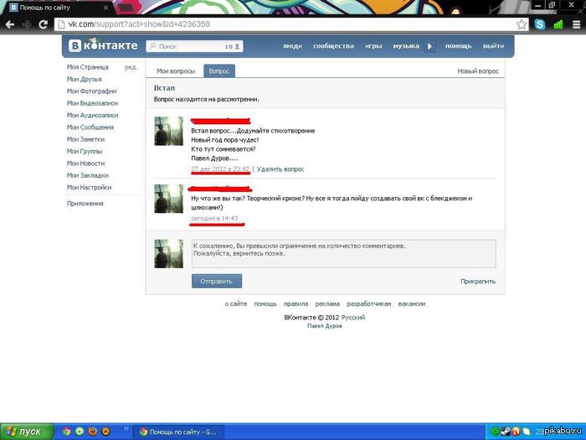The height and width of the screenshot is (440, 586).
Task: Bookmark this page with the star icon
Action: 522,25
